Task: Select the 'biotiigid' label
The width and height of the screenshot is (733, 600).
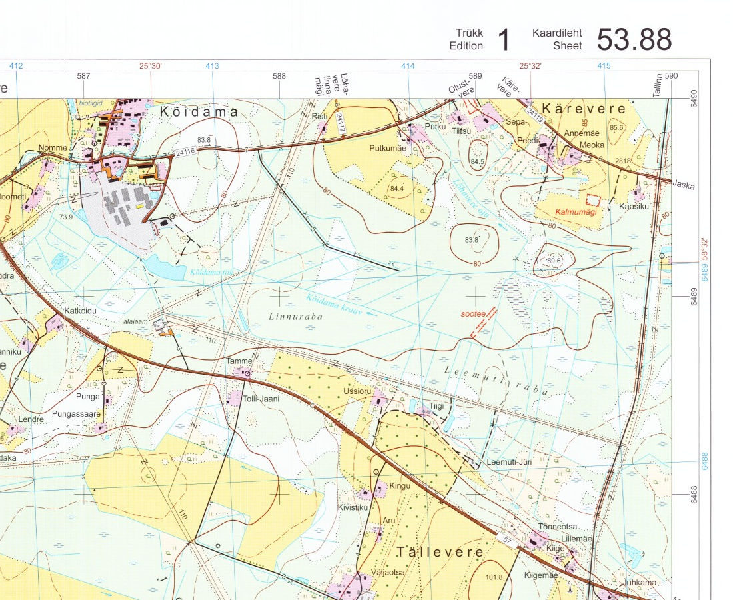Action: 90,103
